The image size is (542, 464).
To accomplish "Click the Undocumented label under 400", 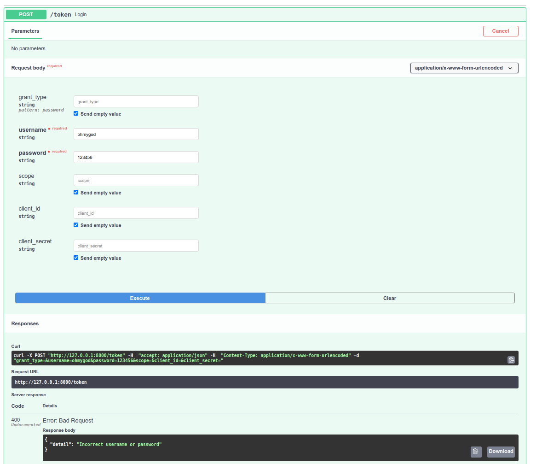I will 26,425.
